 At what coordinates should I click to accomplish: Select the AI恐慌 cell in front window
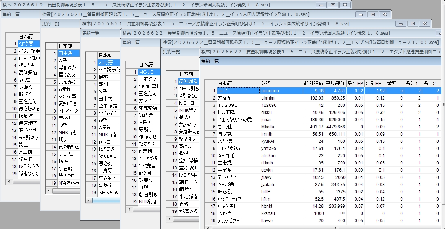tap(238, 141)
